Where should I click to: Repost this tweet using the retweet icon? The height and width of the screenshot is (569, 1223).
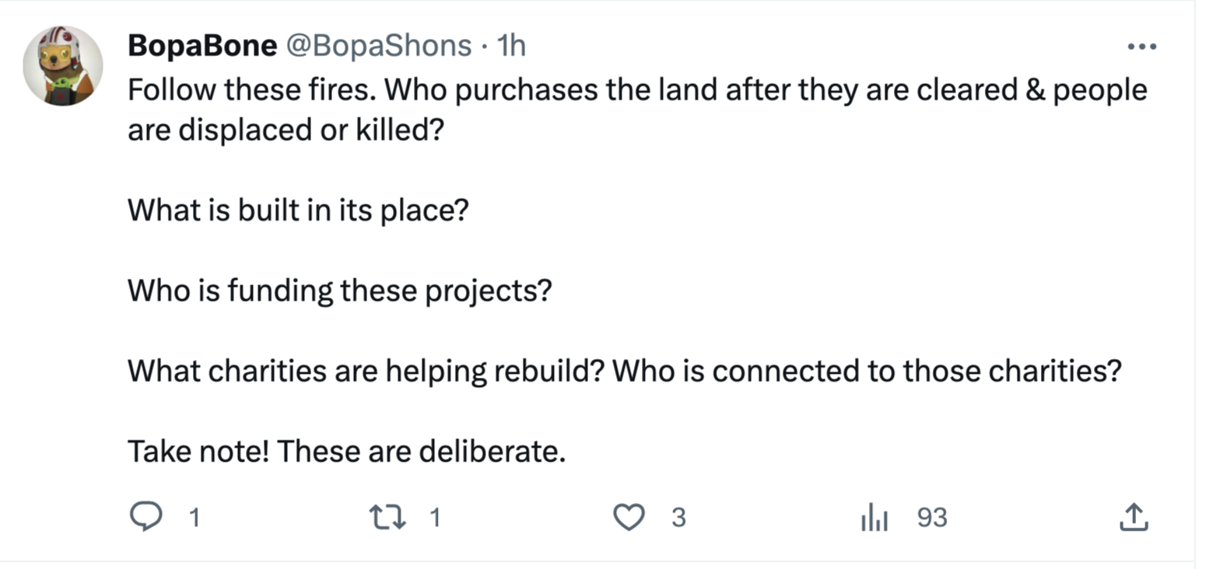pos(387,517)
